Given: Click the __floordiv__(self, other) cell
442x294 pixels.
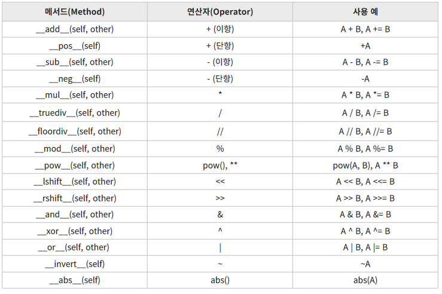Looking at the screenshot, I should pos(75,131).
